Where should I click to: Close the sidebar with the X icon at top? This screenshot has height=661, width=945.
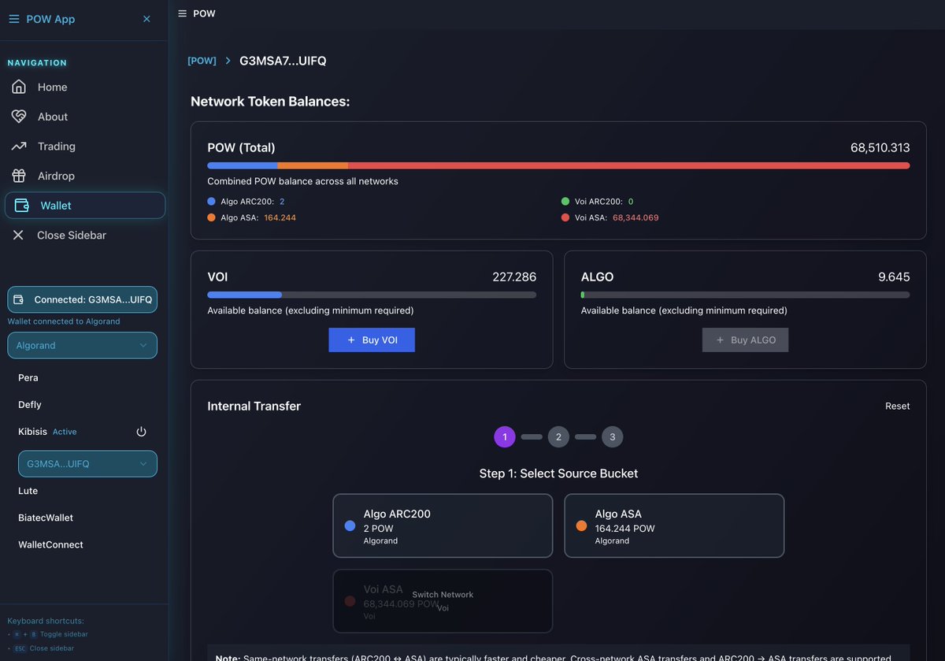click(146, 19)
